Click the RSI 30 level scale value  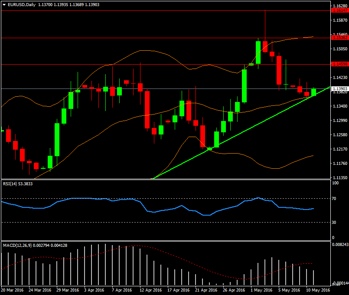pos(334,223)
